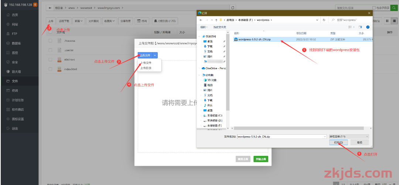Open the 新建 dropdown

tap(79, 21)
